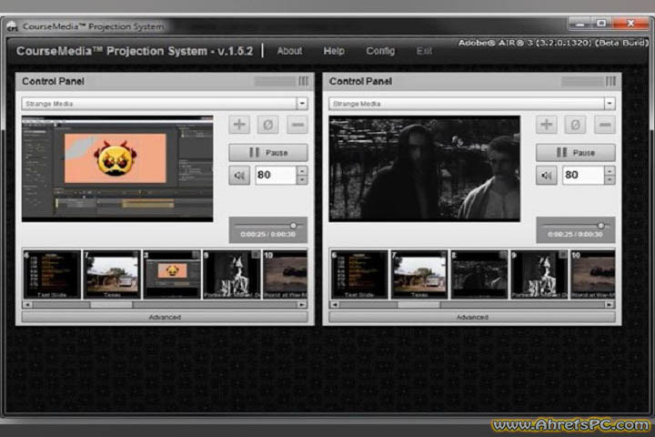Mute audio with left panel speaker icon
The image size is (655, 437).
coord(239,175)
